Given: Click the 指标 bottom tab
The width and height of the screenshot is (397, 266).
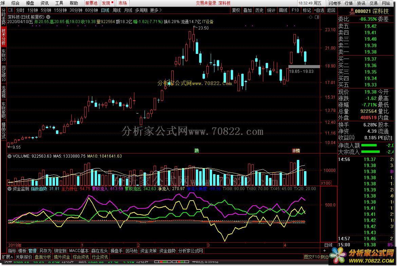Looking at the screenshot, I should [12, 251].
